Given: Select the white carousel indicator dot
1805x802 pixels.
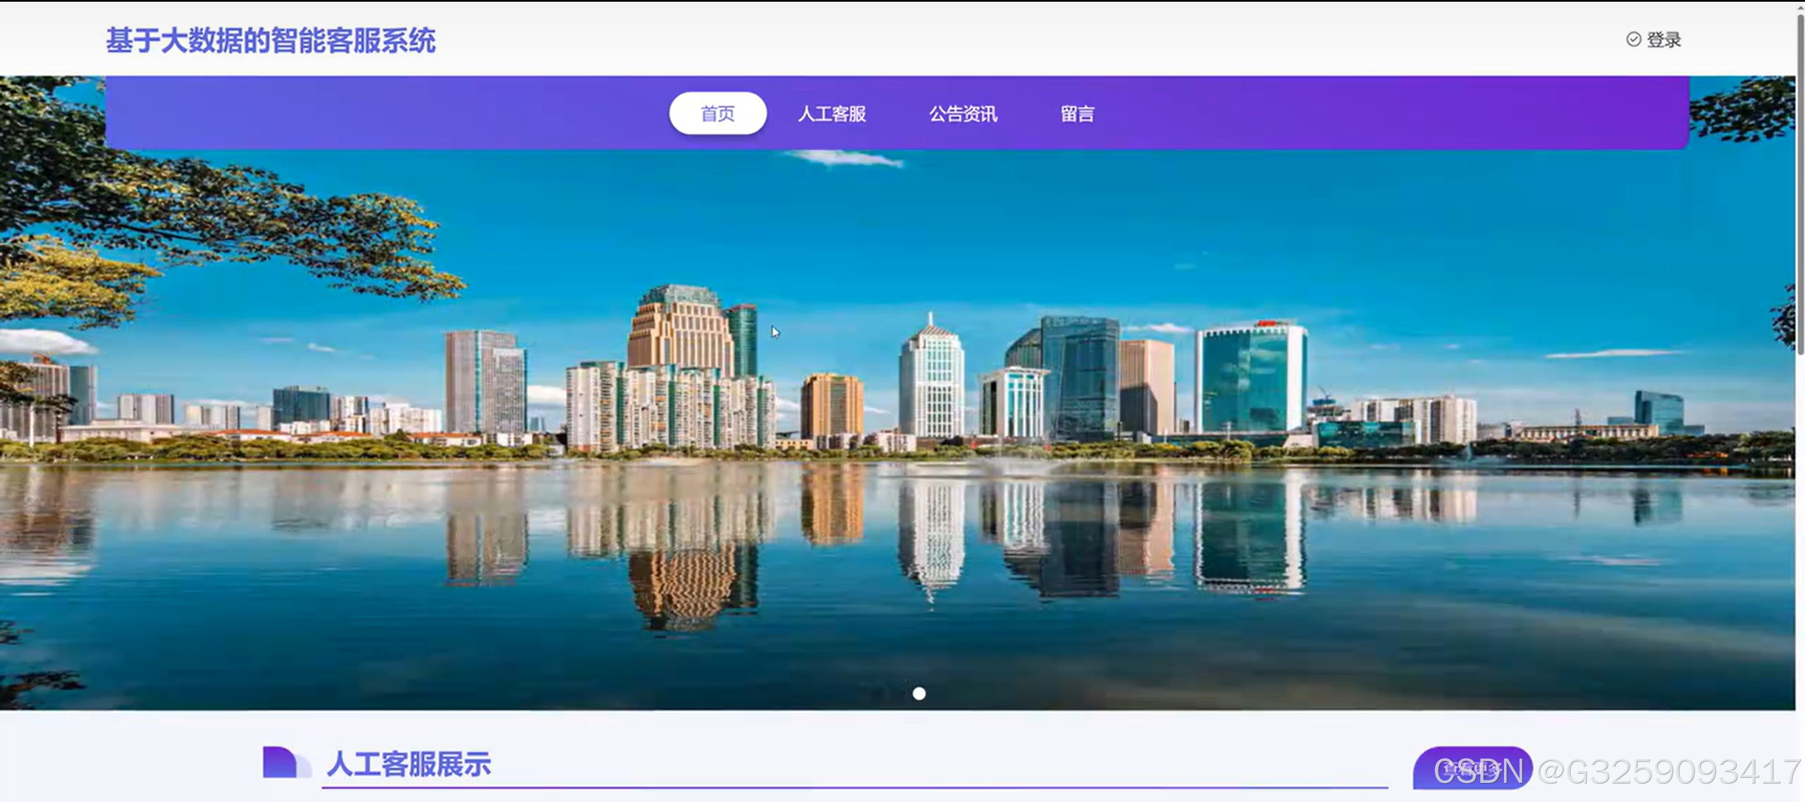Looking at the screenshot, I should 919,693.
